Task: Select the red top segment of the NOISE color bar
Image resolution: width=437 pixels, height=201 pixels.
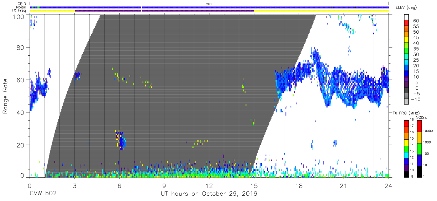Action: click(x=419, y=126)
